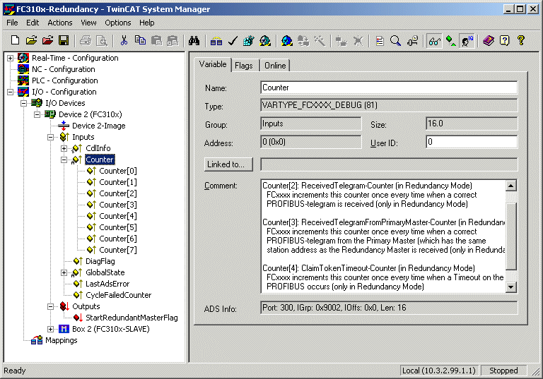
Task: Toggle the Show sub variables head icon
Action: [x=467, y=41]
